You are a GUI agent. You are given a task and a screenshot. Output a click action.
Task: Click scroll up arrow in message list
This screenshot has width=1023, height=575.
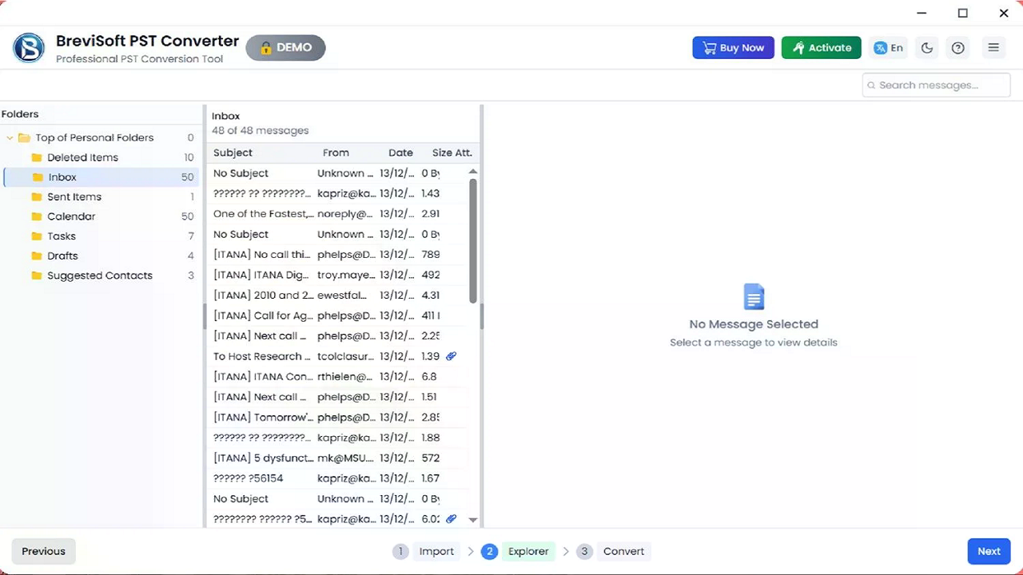pyautogui.click(x=472, y=172)
